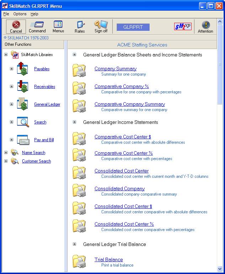Expand the Search tree node
Viewport: 225px width, 274px height.
point(11,122)
